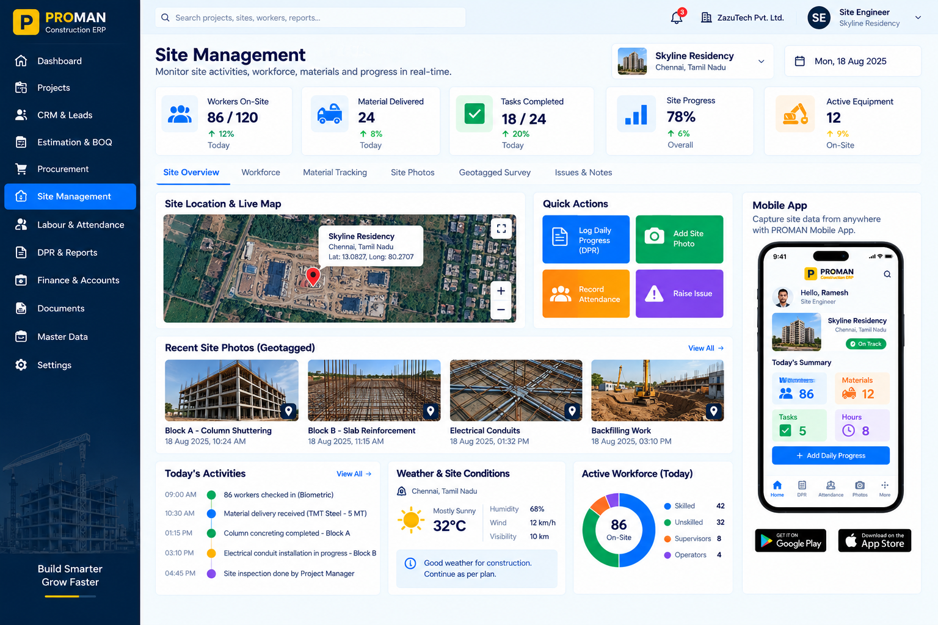938x625 pixels.
Task: Open the Skyline Residency site selector
Action: click(693, 61)
